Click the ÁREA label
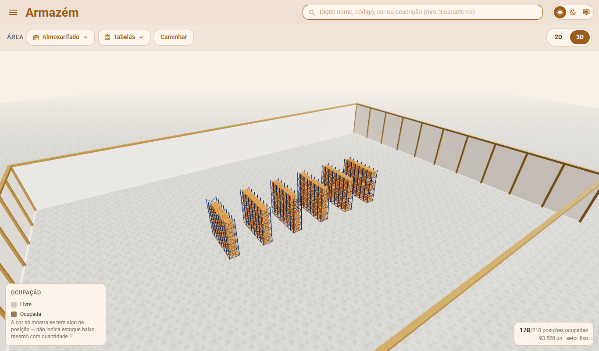This screenshot has height=351, width=599. point(15,37)
